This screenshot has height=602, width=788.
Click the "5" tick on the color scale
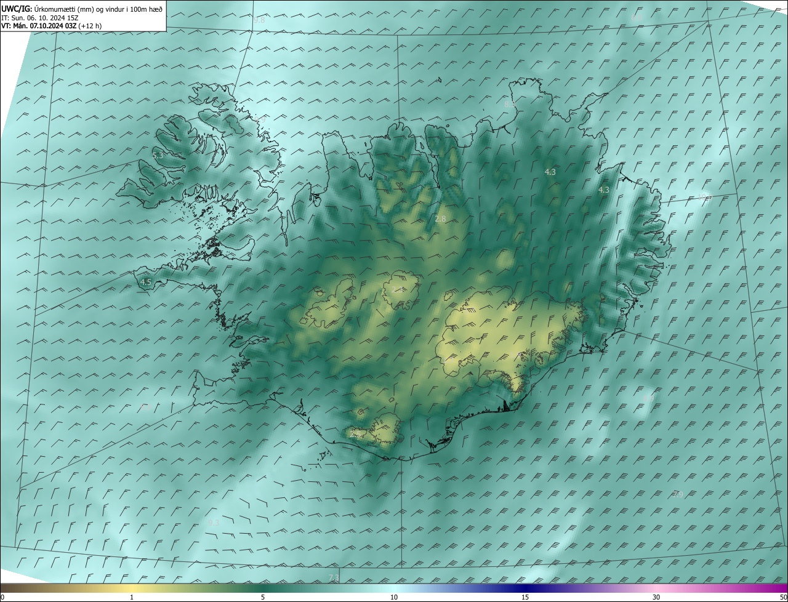(x=263, y=598)
